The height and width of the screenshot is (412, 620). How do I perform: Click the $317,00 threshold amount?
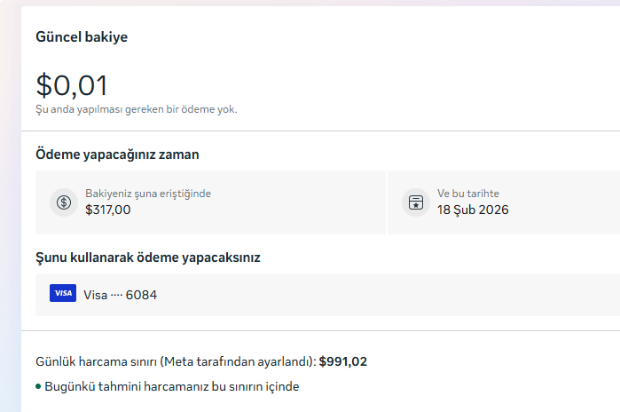(x=108, y=210)
